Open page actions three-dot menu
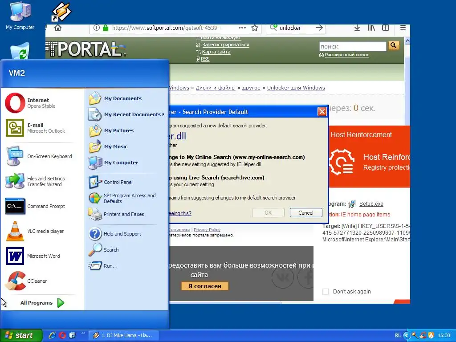Screen dimensions: 456x342 coord(242,28)
